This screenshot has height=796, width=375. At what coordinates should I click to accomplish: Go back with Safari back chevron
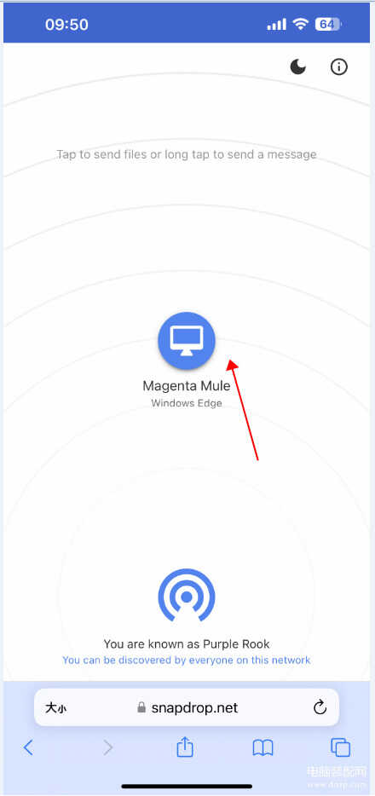click(x=28, y=747)
